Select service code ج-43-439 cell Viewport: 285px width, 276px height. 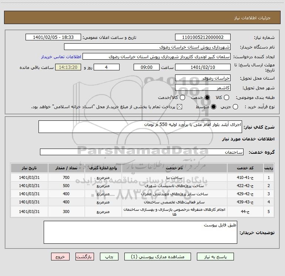pyautogui.click(x=245, y=202)
